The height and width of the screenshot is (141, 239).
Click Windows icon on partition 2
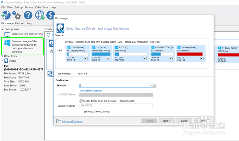pos(94,47)
